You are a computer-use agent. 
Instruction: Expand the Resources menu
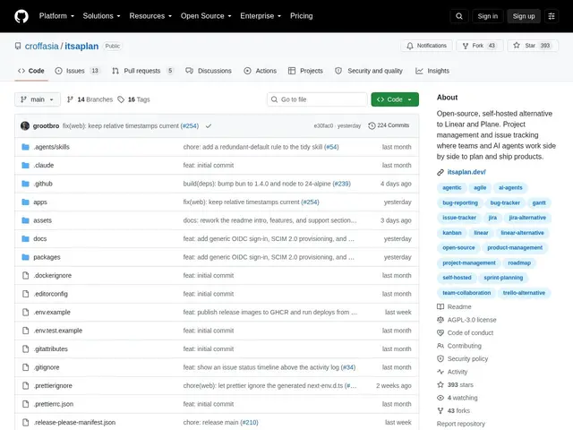click(x=150, y=16)
